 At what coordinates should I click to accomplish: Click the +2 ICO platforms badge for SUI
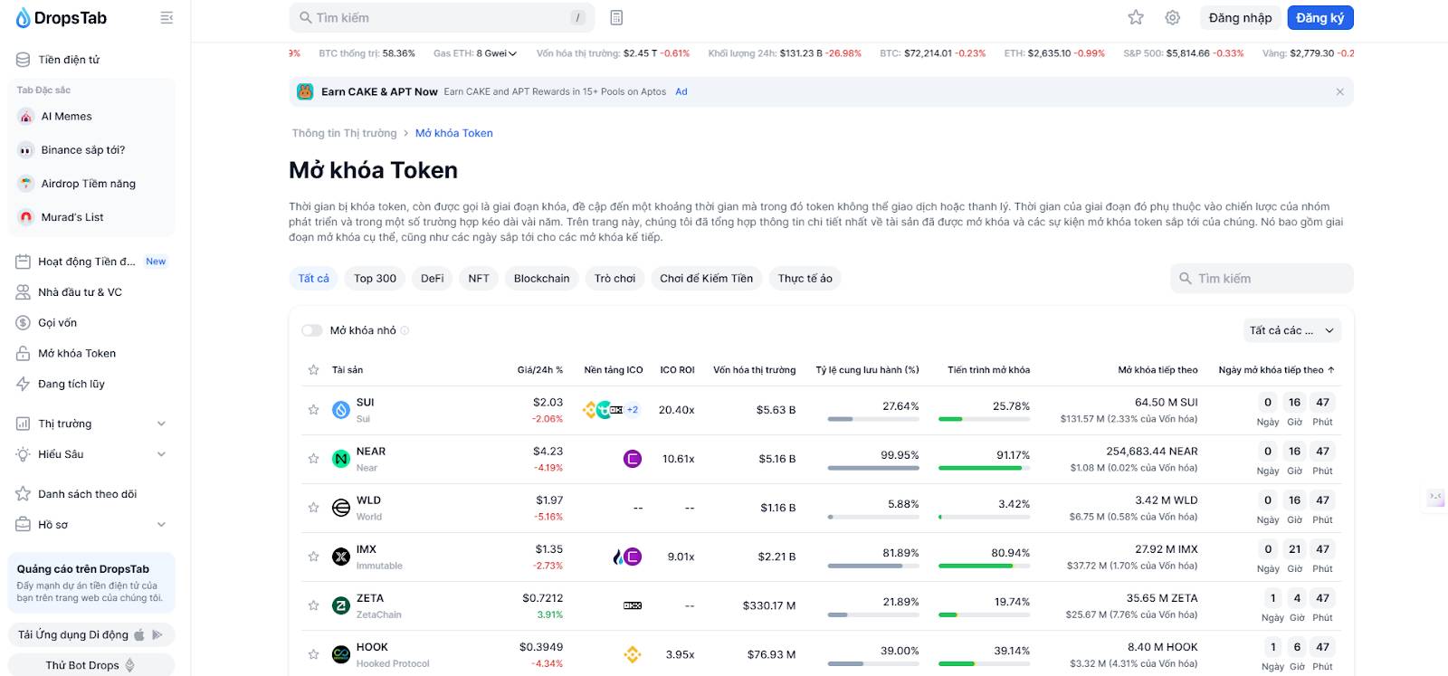click(633, 410)
